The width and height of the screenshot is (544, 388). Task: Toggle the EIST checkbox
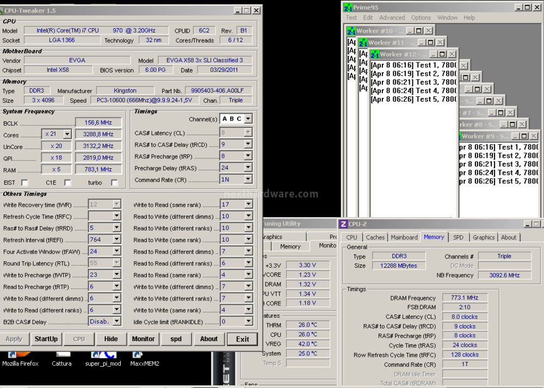tap(24, 182)
